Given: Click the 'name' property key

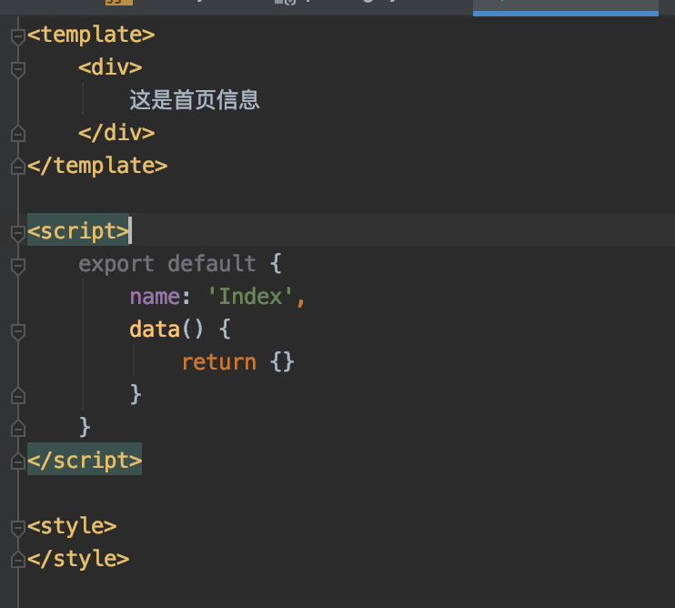Looking at the screenshot, I should point(155,297).
